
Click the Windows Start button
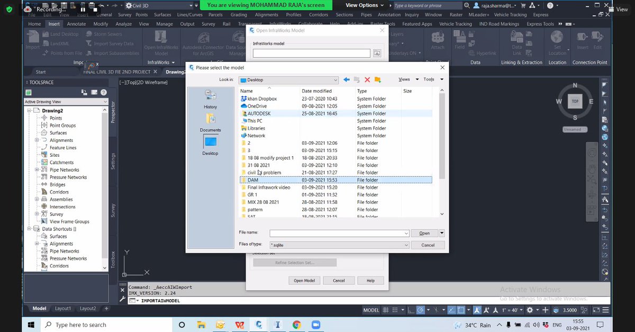click(31, 325)
